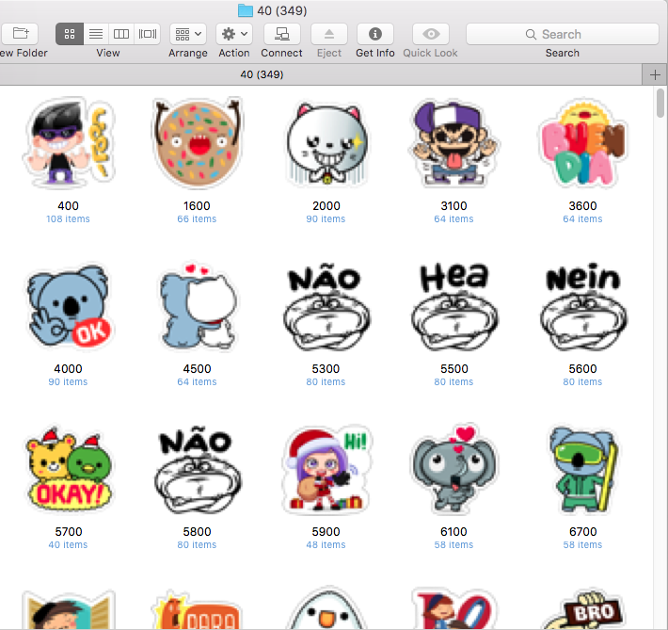Click the folder name label 4000
Viewport: 668px width, 630px height.
[x=68, y=369]
